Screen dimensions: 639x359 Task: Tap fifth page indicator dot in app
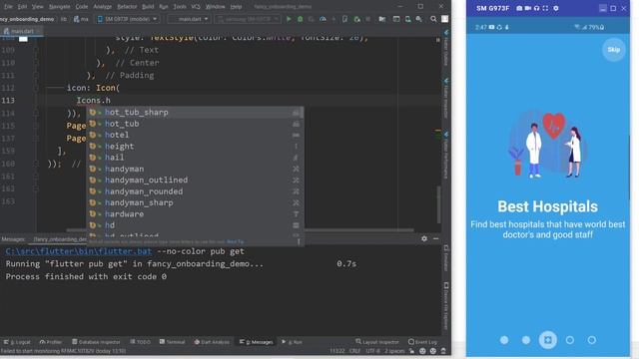592,340
